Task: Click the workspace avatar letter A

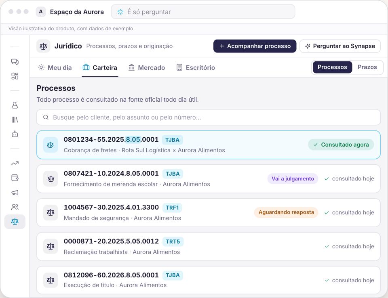Action: [41, 12]
